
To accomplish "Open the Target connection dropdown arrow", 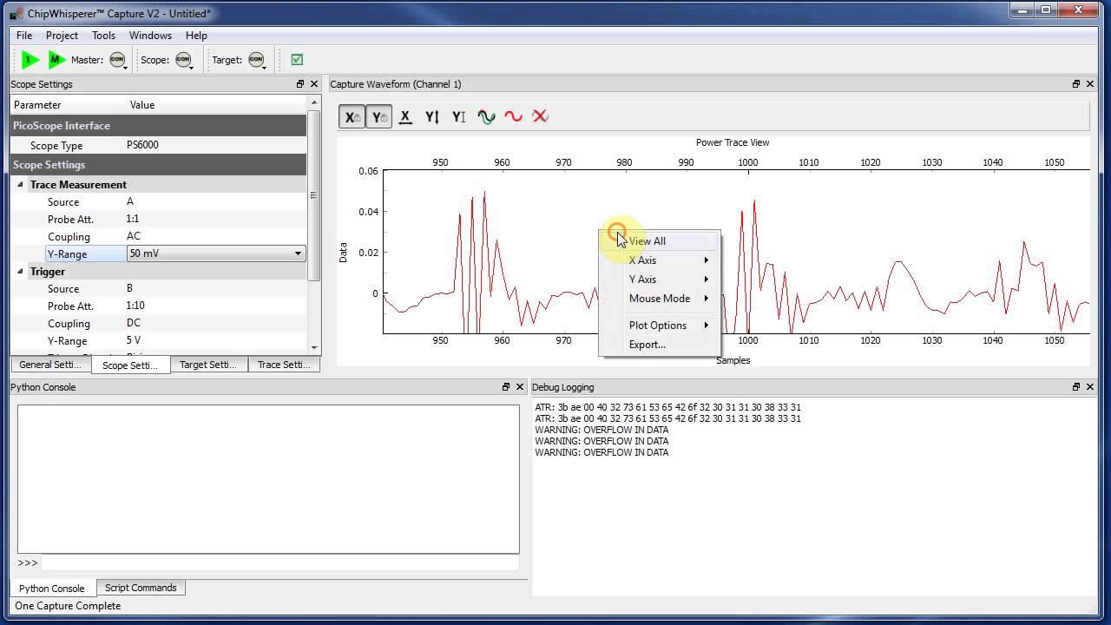I will [265, 67].
